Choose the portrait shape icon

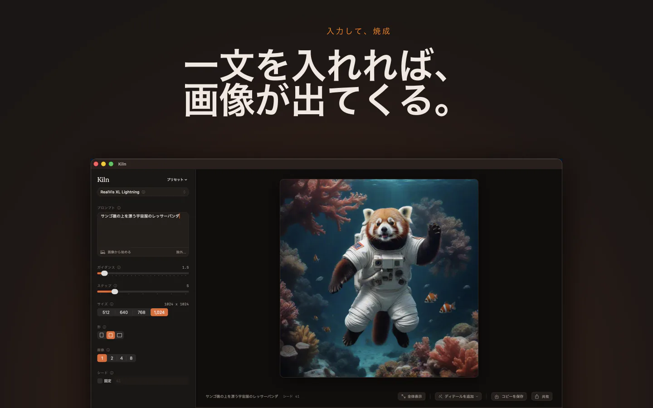(102, 335)
